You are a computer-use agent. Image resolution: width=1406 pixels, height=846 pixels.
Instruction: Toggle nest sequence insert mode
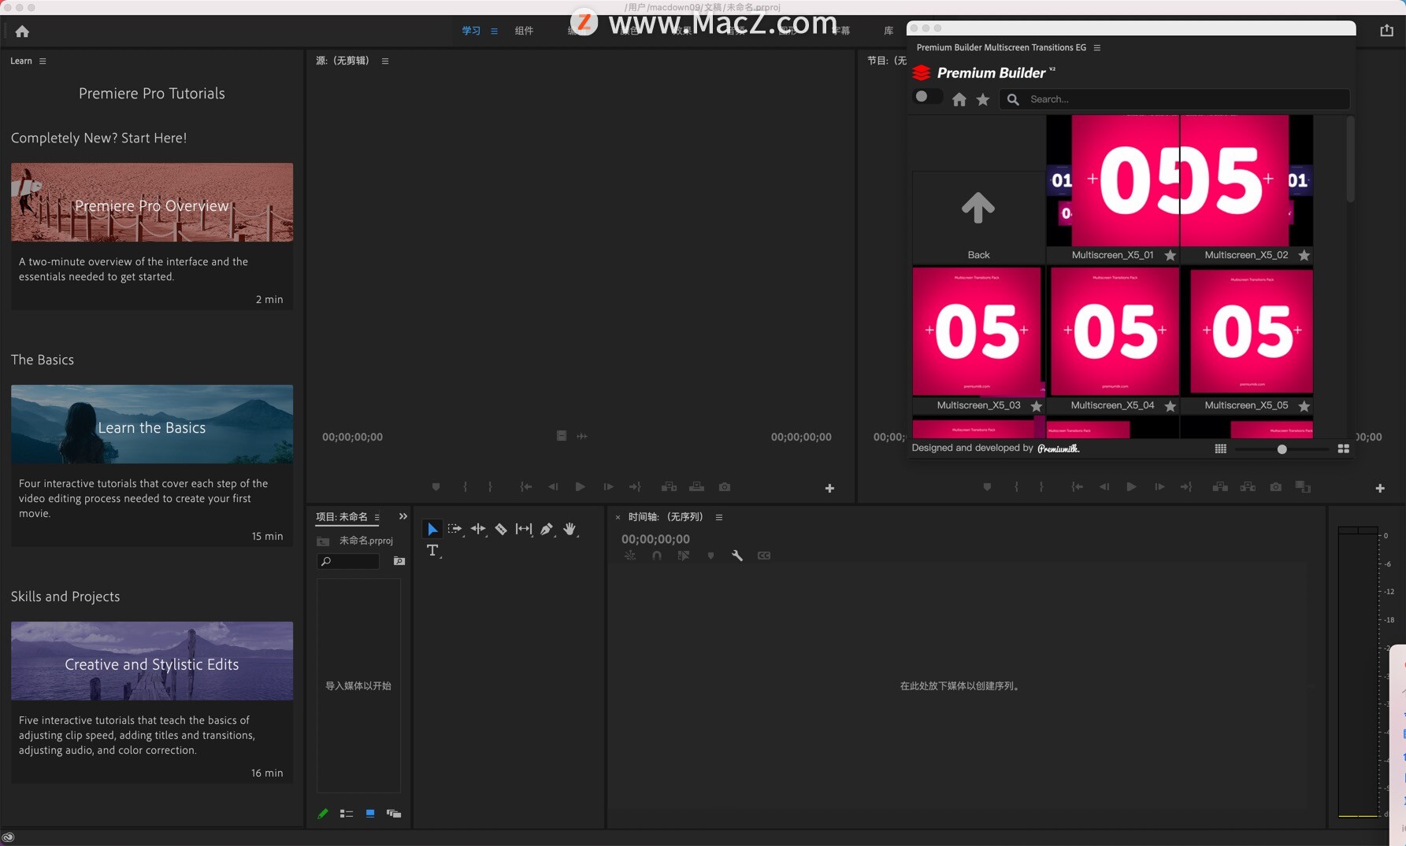630,556
